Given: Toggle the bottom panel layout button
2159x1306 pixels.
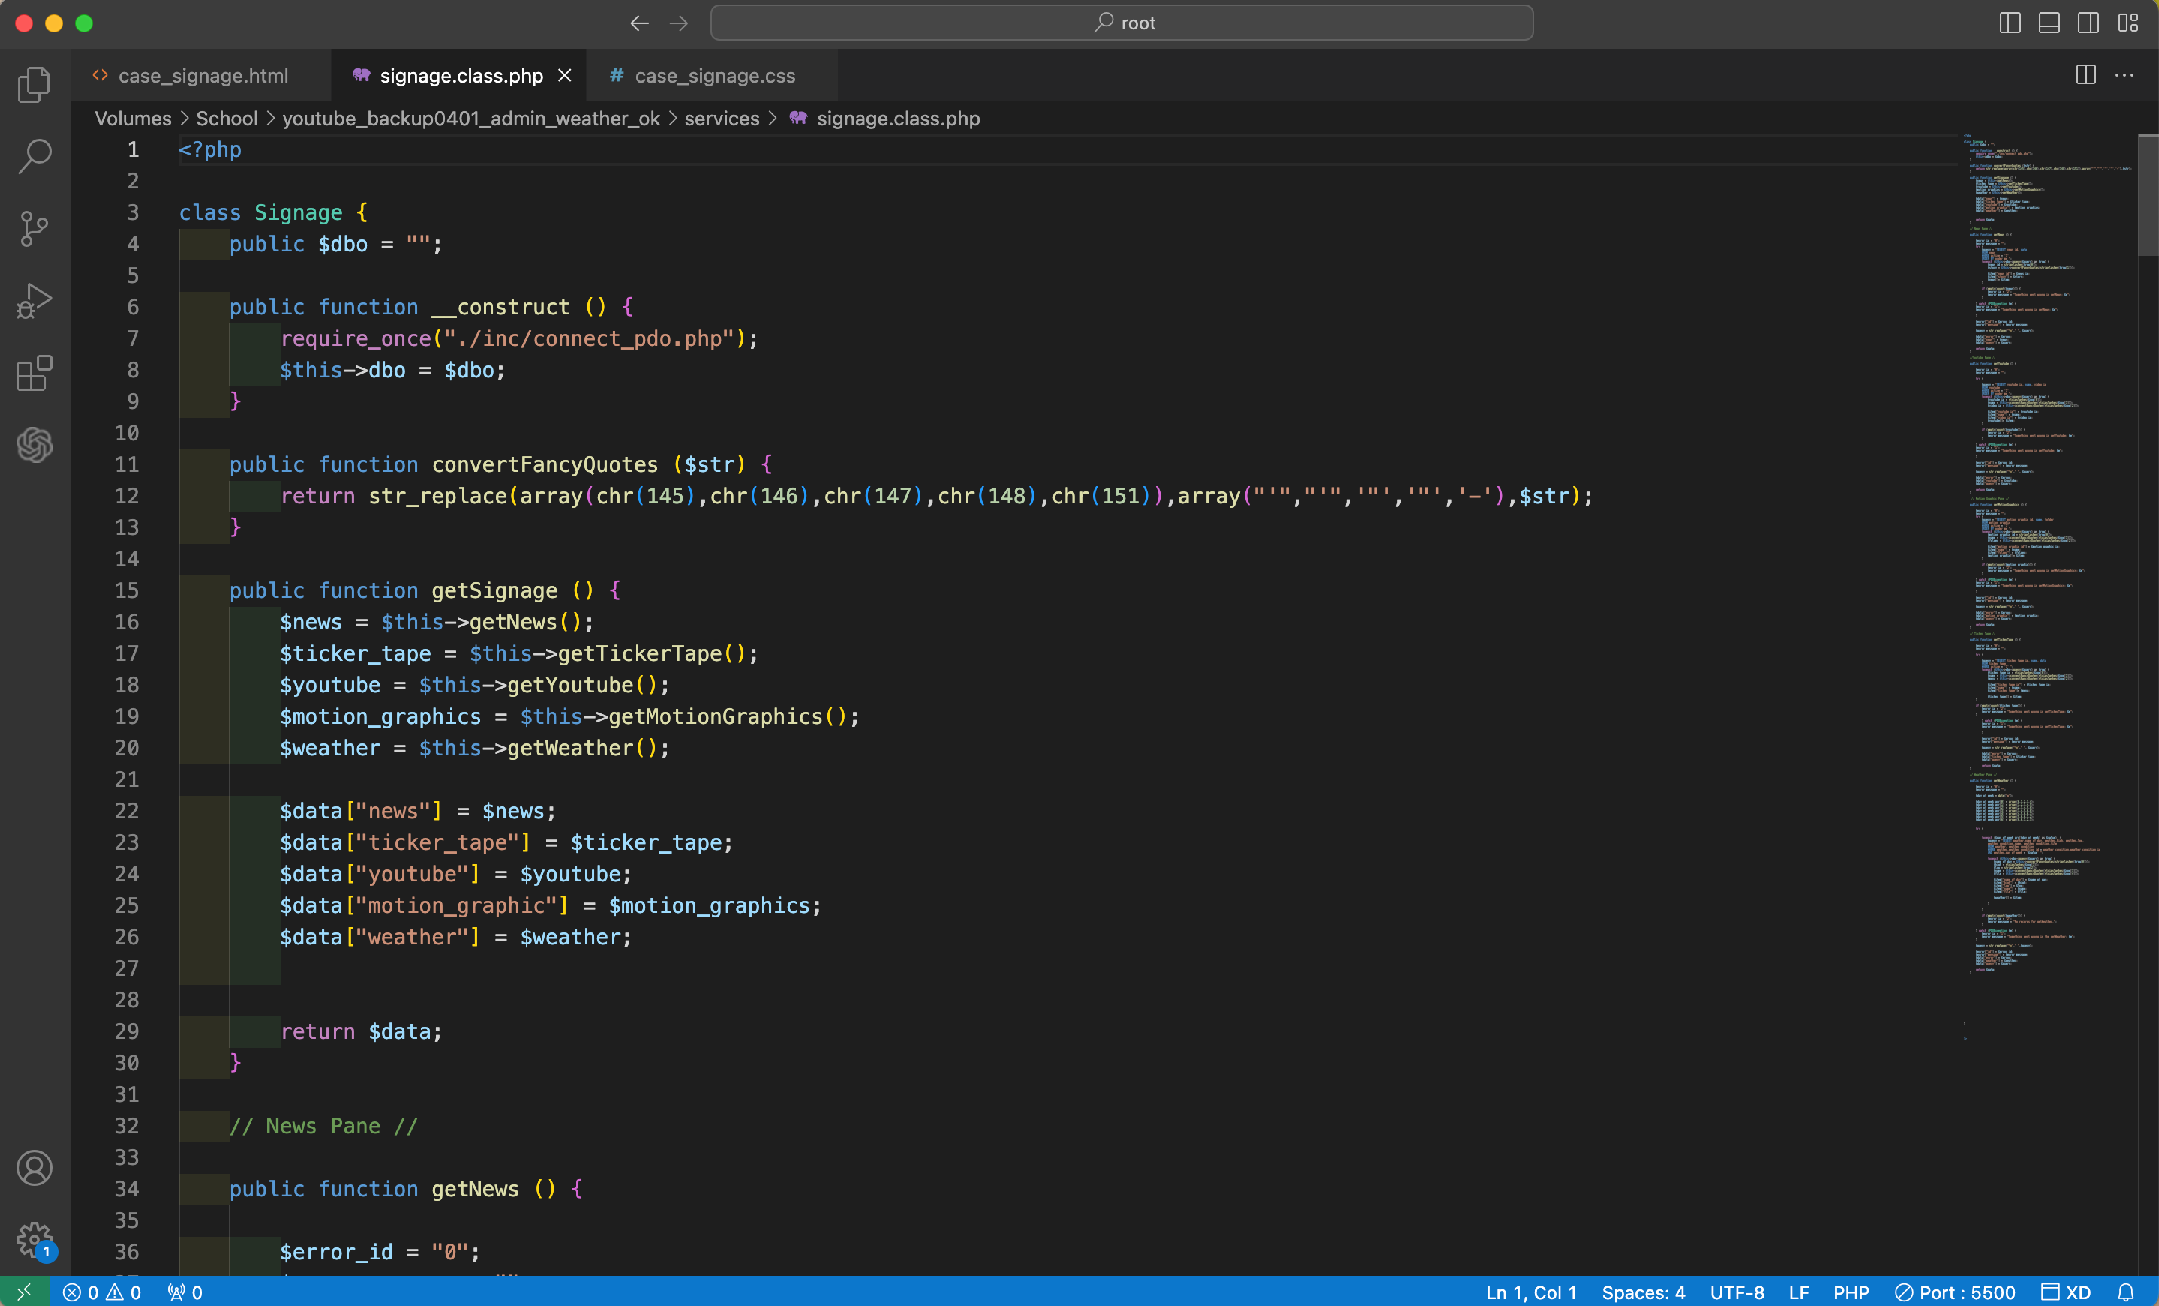Looking at the screenshot, I should pos(2049,23).
